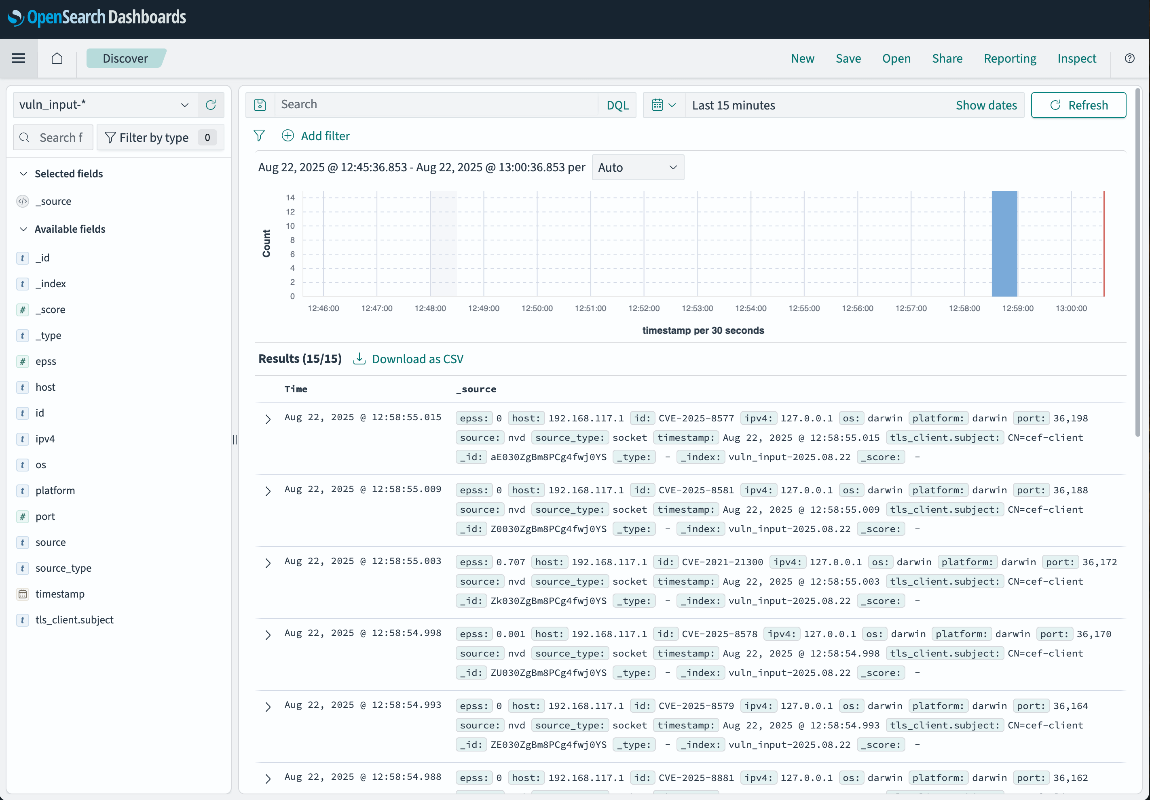Screen dimensions: 1150x800
Task: Open the Inspect menu item
Action: (x=1076, y=59)
